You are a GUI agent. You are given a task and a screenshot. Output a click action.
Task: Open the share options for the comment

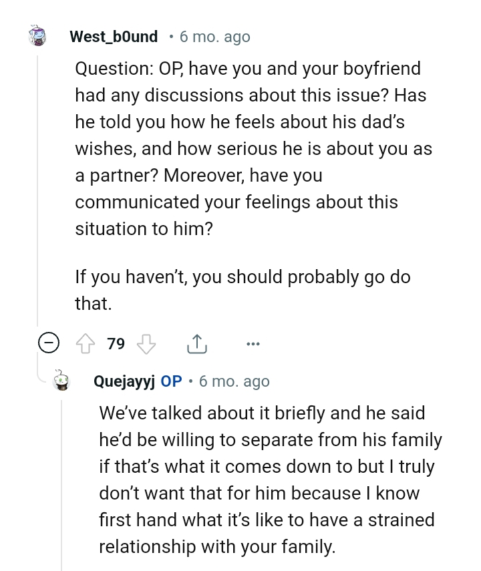(x=197, y=343)
